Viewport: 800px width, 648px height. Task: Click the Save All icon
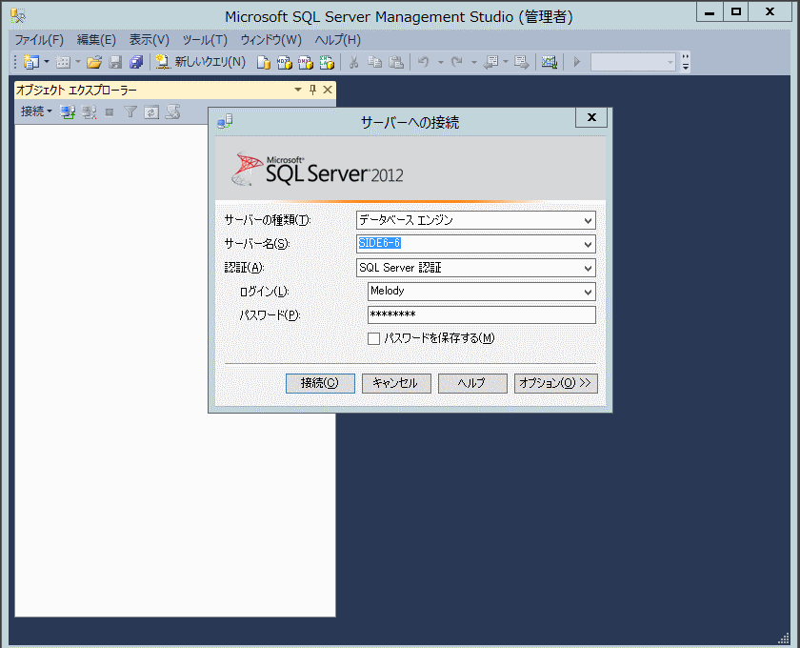[x=136, y=62]
